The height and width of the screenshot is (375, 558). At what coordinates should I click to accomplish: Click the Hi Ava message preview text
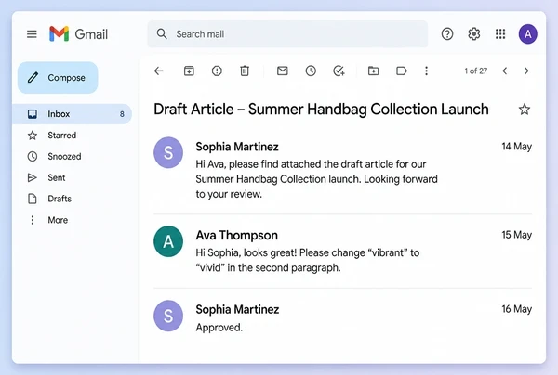317,179
